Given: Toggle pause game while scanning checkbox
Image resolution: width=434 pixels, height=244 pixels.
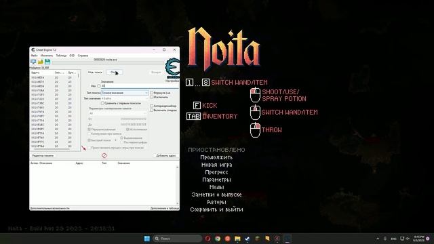Looking at the screenshot, I should tap(89, 148).
